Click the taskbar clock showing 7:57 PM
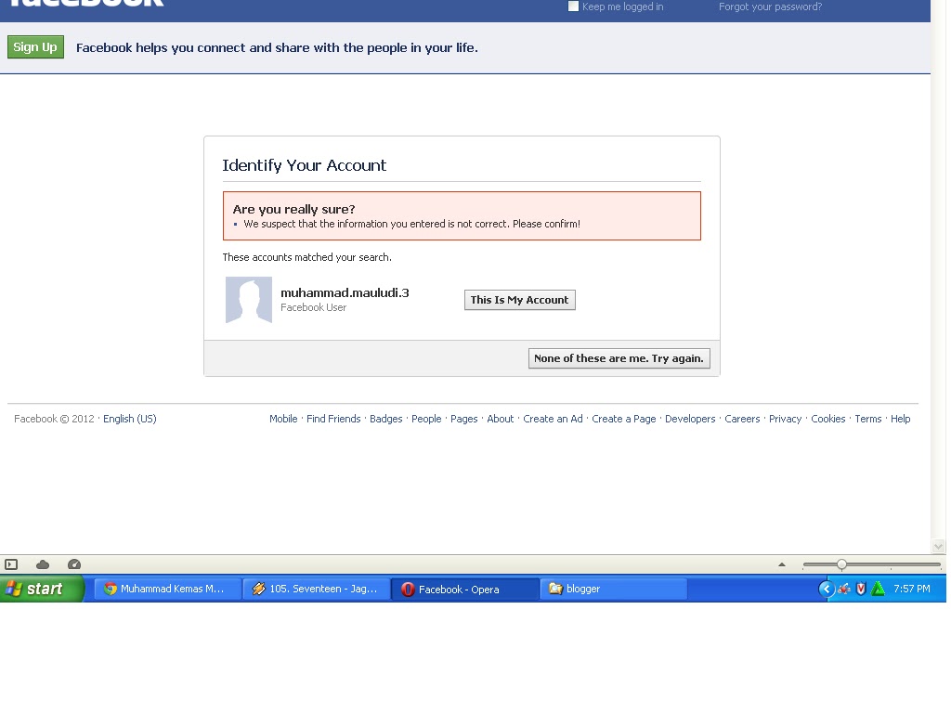This screenshot has height=713, width=951. click(912, 589)
